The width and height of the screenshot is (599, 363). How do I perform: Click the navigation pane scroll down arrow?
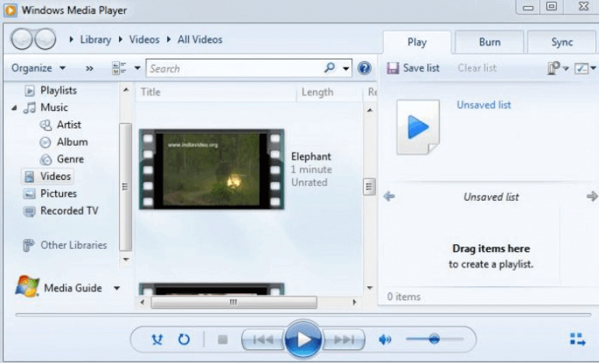click(126, 259)
